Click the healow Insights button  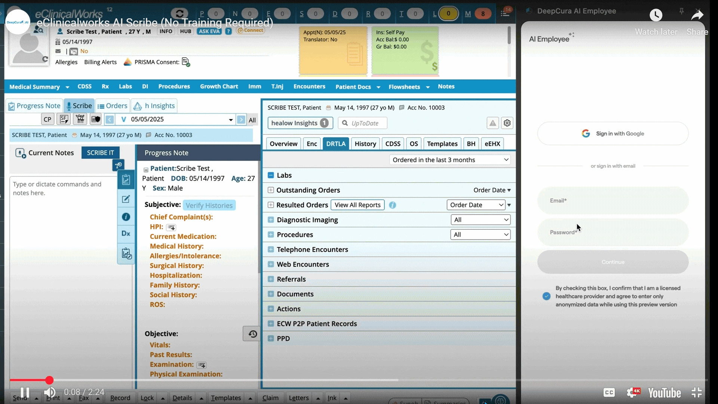(300, 123)
